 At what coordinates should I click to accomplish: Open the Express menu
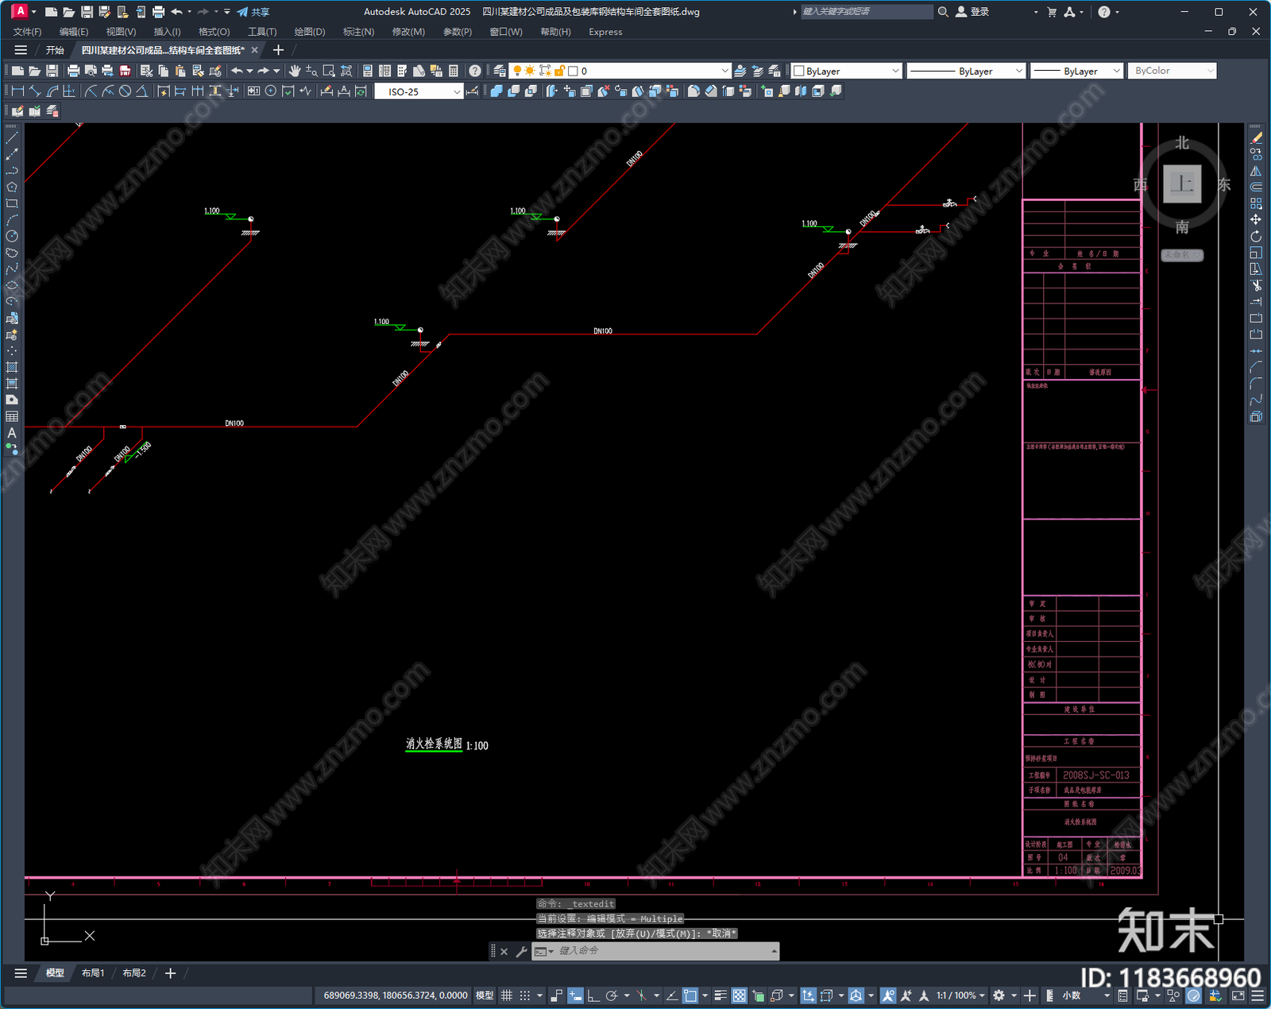(605, 32)
